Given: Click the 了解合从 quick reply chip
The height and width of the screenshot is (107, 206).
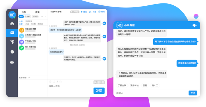Looking at the screenshot, I should pyautogui.click(x=122, y=85).
